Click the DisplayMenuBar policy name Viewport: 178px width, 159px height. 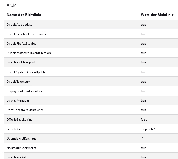point(18,100)
